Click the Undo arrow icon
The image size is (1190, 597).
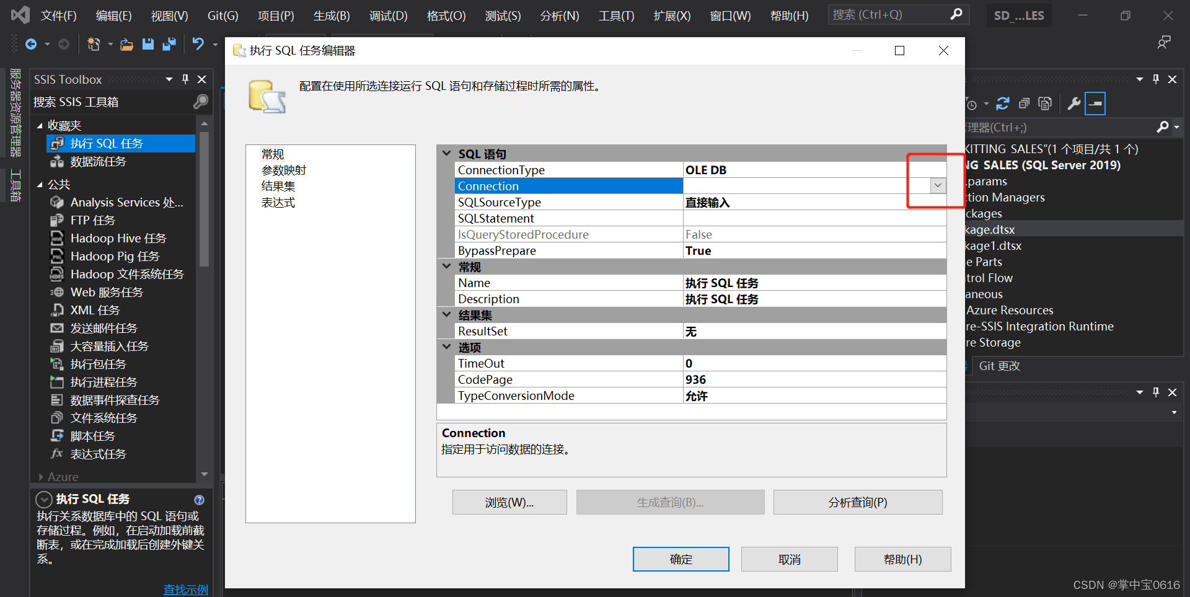197,44
